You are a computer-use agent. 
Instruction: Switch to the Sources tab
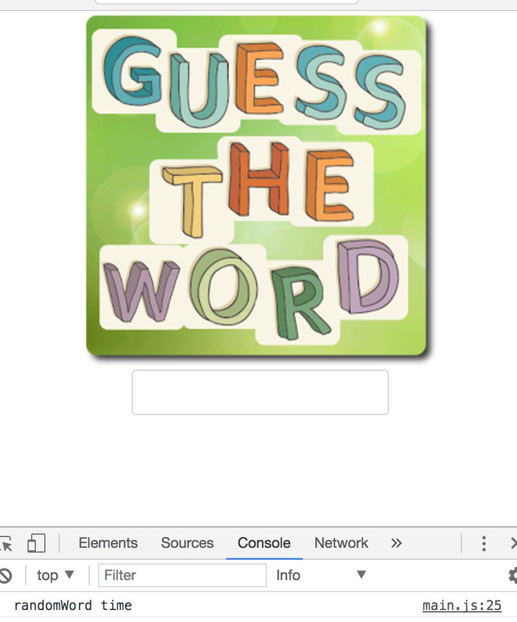coord(187,543)
